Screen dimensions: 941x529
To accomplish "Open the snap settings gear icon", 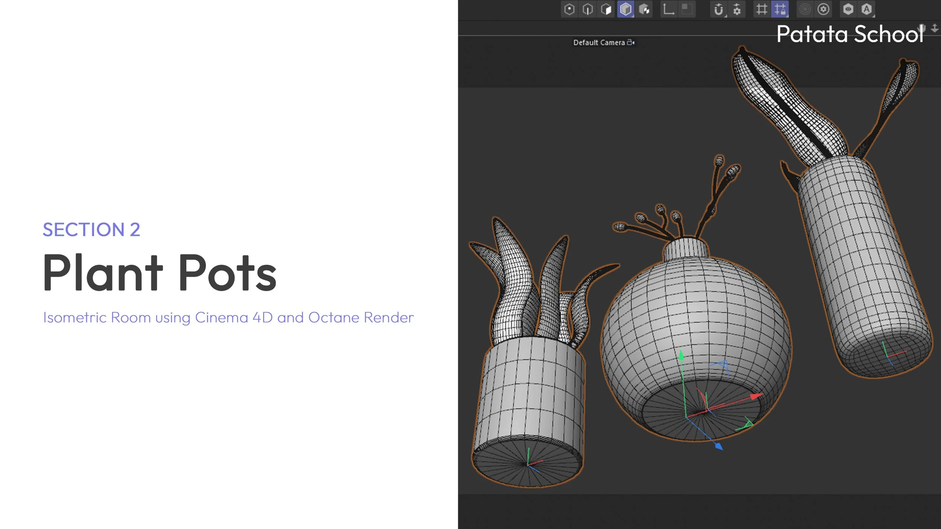I will point(737,10).
